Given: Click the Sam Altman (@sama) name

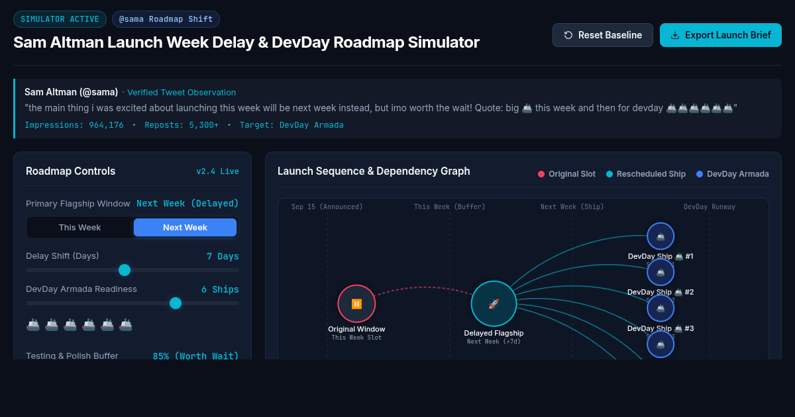Looking at the screenshot, I should tap(72, 92).
